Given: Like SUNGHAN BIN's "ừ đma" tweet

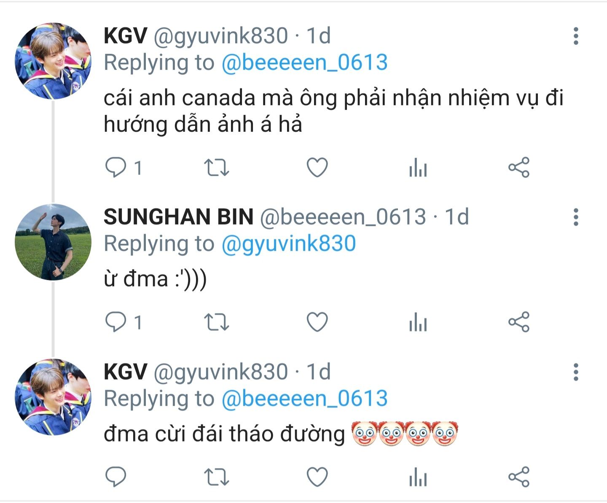Looking at the screenshot, I should 317,322.
